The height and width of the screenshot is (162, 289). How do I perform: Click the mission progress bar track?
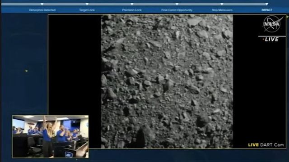(135, 4)
